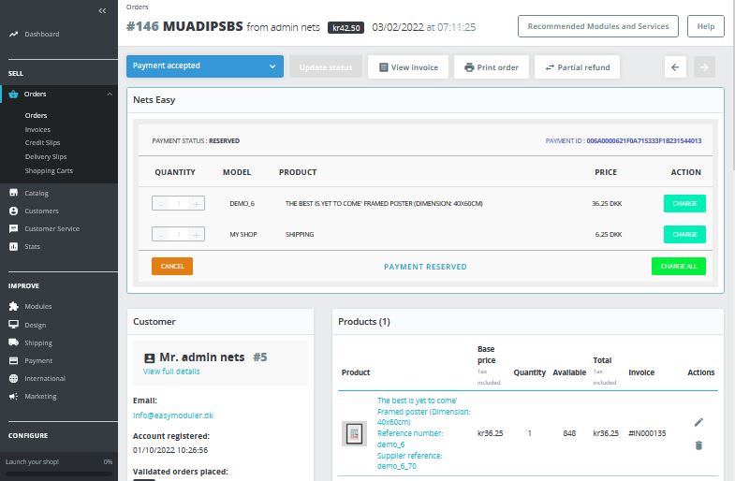Click the Customers person icon
Image resolution: width=735 pixels, height=481 pixels.
tap(14, 211)
